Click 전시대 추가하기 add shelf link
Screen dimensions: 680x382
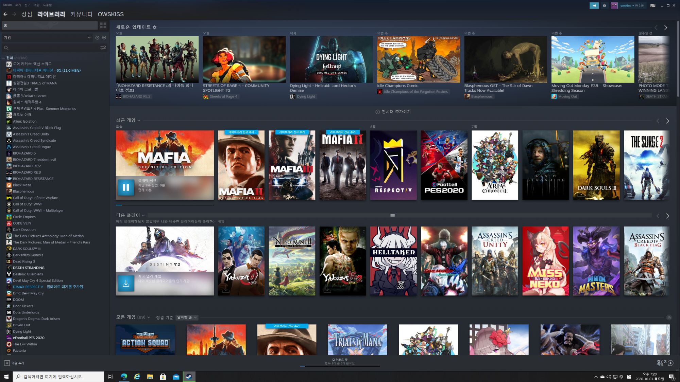tap(393, 112)
